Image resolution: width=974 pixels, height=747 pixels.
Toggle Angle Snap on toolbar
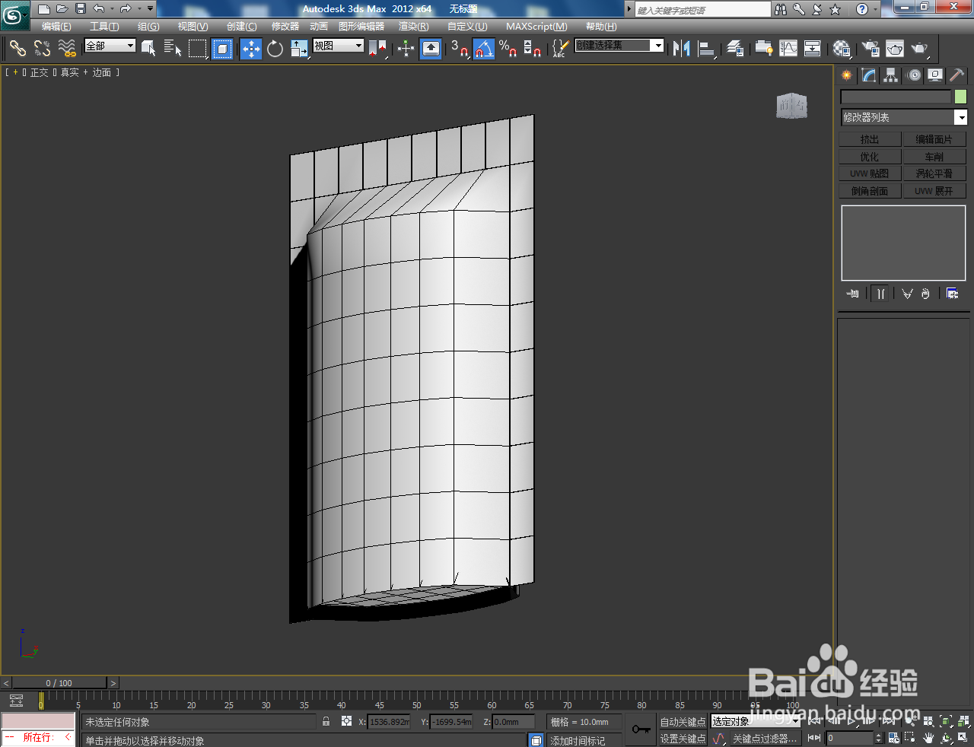(484, 49)
